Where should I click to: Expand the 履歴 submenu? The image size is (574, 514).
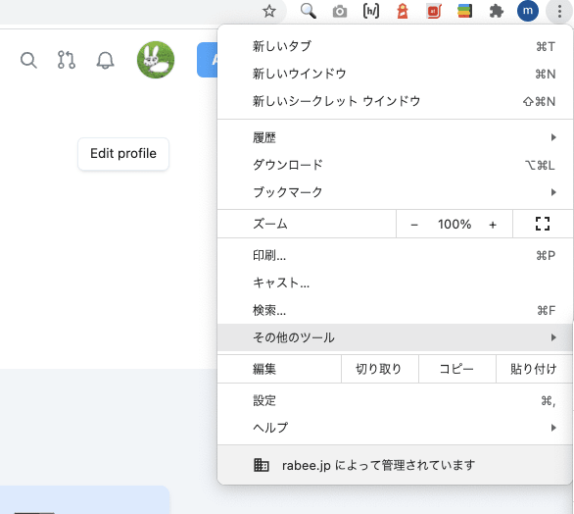[x=395, y=137]
